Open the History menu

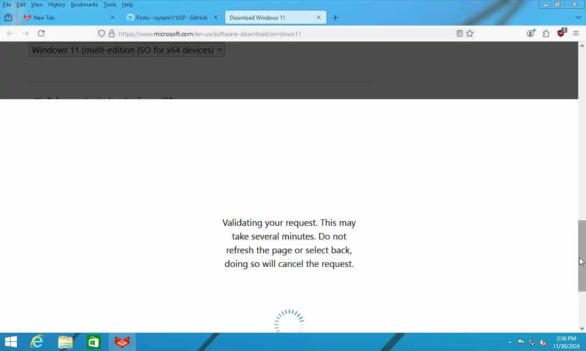point(57,5)
